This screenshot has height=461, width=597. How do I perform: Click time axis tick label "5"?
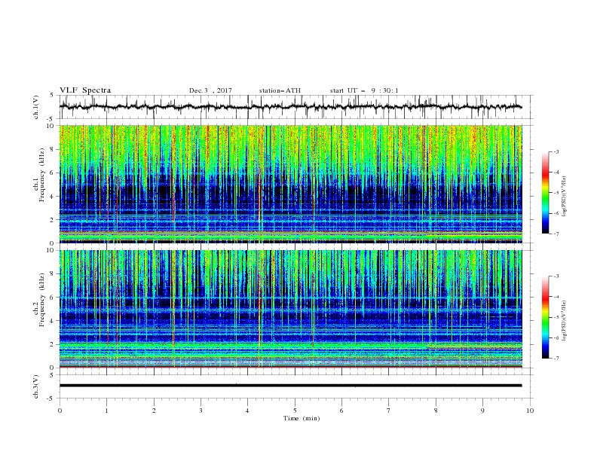click(x=295, y=411)
